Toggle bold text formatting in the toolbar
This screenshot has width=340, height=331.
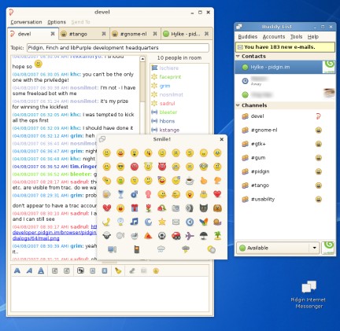(x=17, y=270)
